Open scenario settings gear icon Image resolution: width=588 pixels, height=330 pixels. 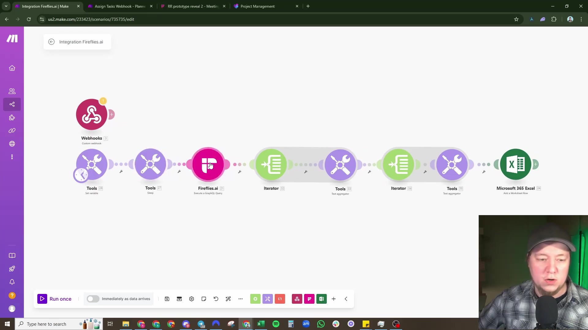pos(191,299)
